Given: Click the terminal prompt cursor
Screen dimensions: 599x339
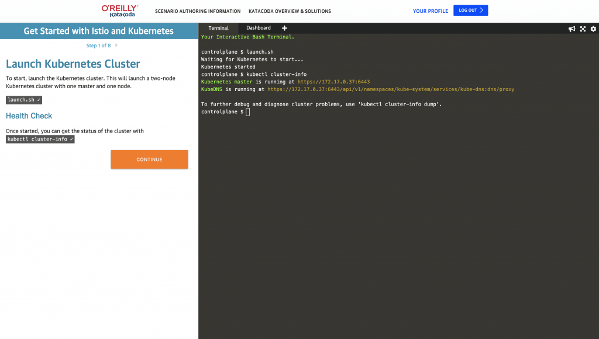Looking at the screenshot, I should point(248,112).
